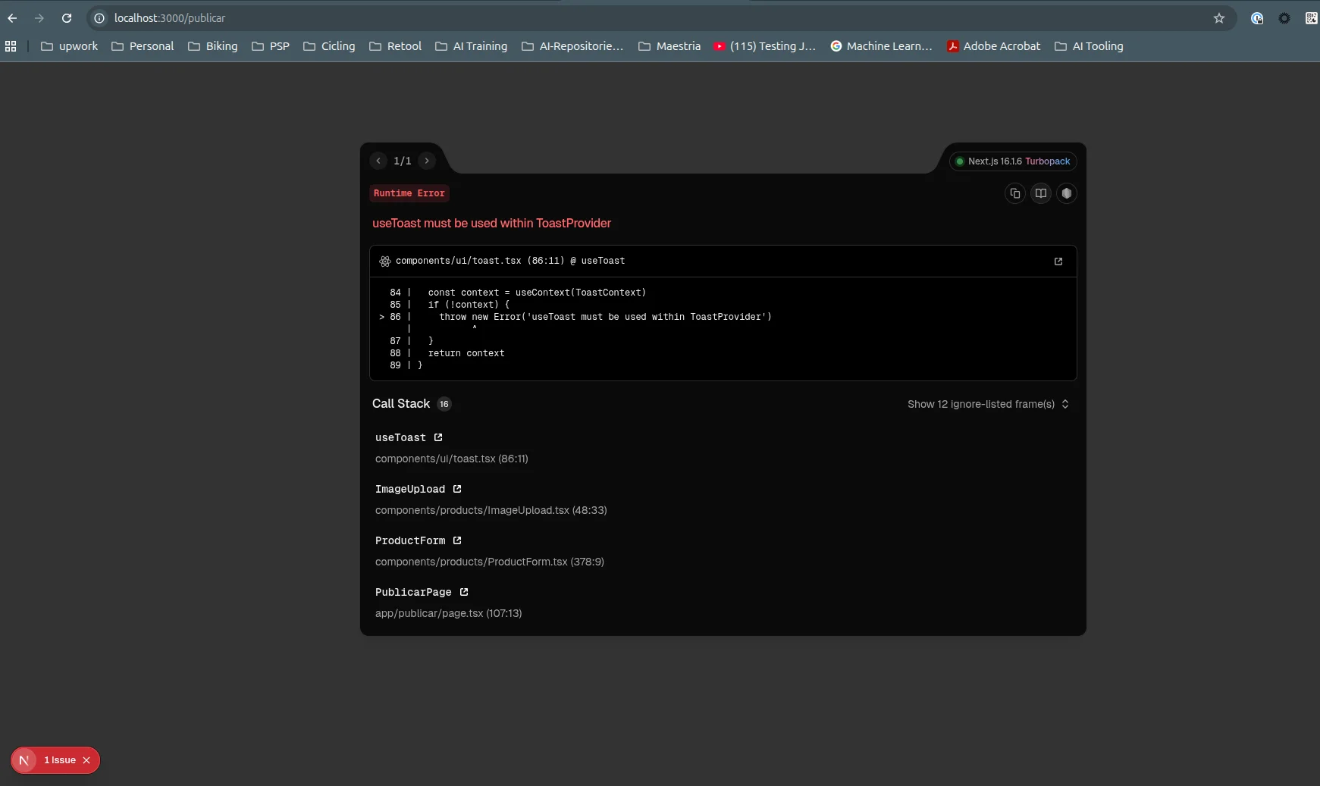Open the AI Tooling bookmark folder
The height and width of the screenshot is (786, 1320).
[x=1090, y=46]
